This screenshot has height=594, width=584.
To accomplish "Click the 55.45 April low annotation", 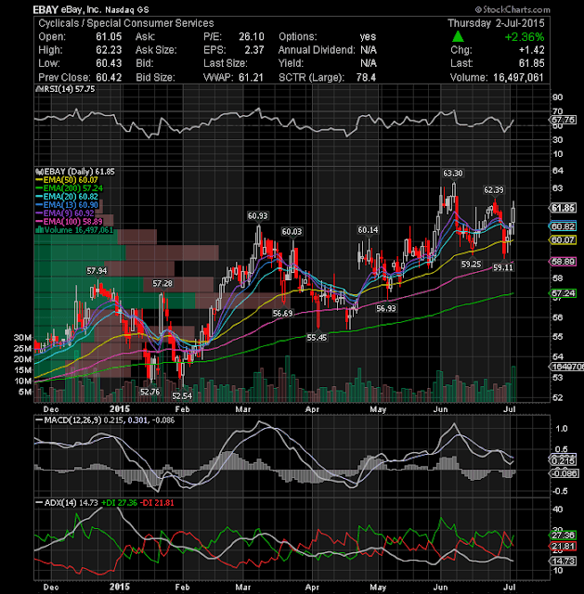I will [x=317, y=337].
